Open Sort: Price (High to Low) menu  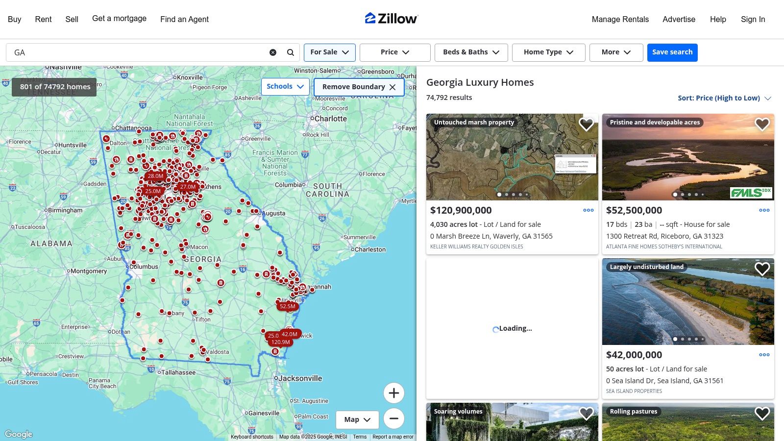click(724, 98)
